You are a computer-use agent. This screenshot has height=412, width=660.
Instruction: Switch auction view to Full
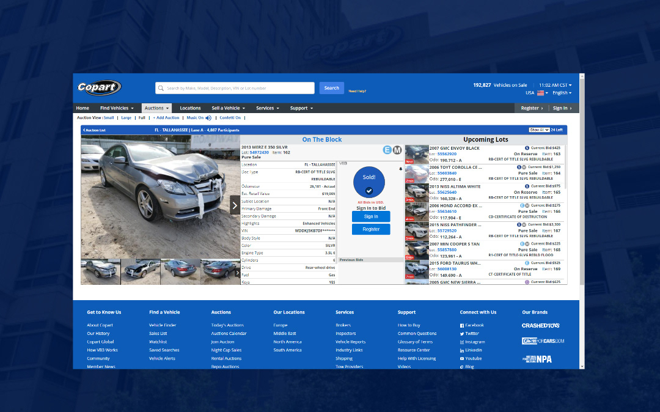click(142, 118)
